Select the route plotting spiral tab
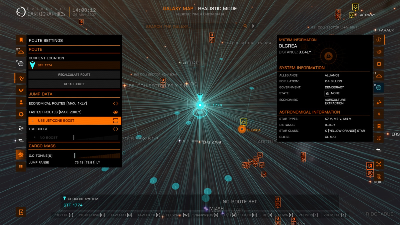400x225 pixels. 21,78
